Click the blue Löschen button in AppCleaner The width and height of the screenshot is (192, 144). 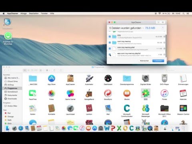tap(158, 61)
